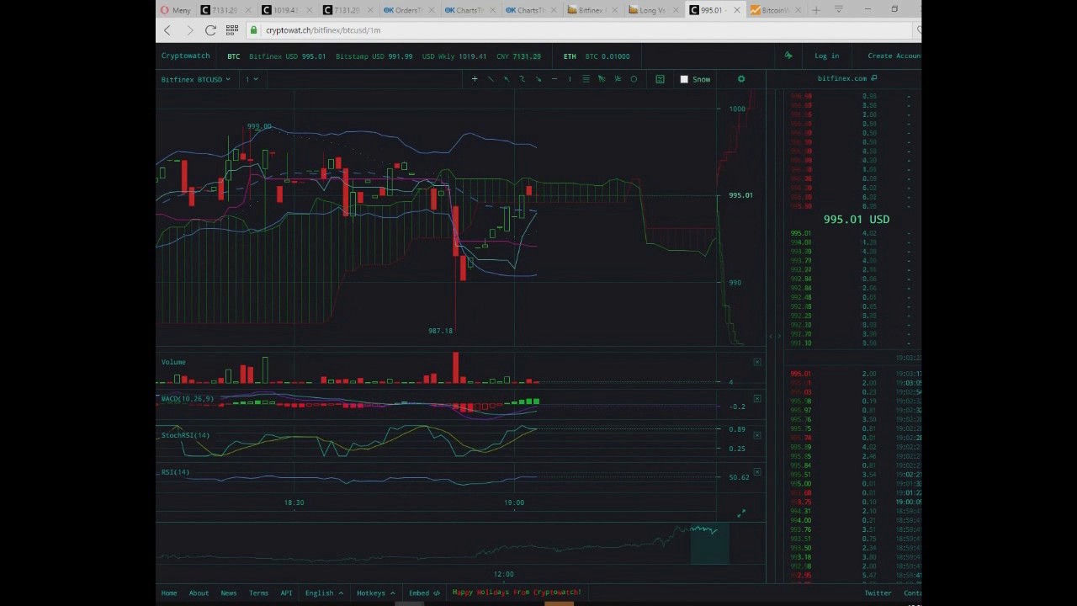Click the browser back arrow
This screenshot has width=1077, height=606.
click(x=167, y=30)
